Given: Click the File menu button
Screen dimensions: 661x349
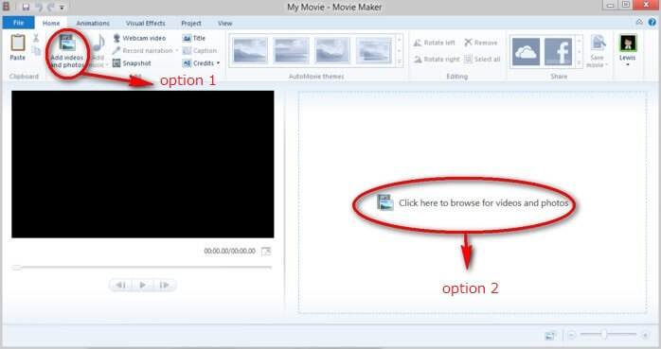Looking at the screenshot, I should coord(19,23).
